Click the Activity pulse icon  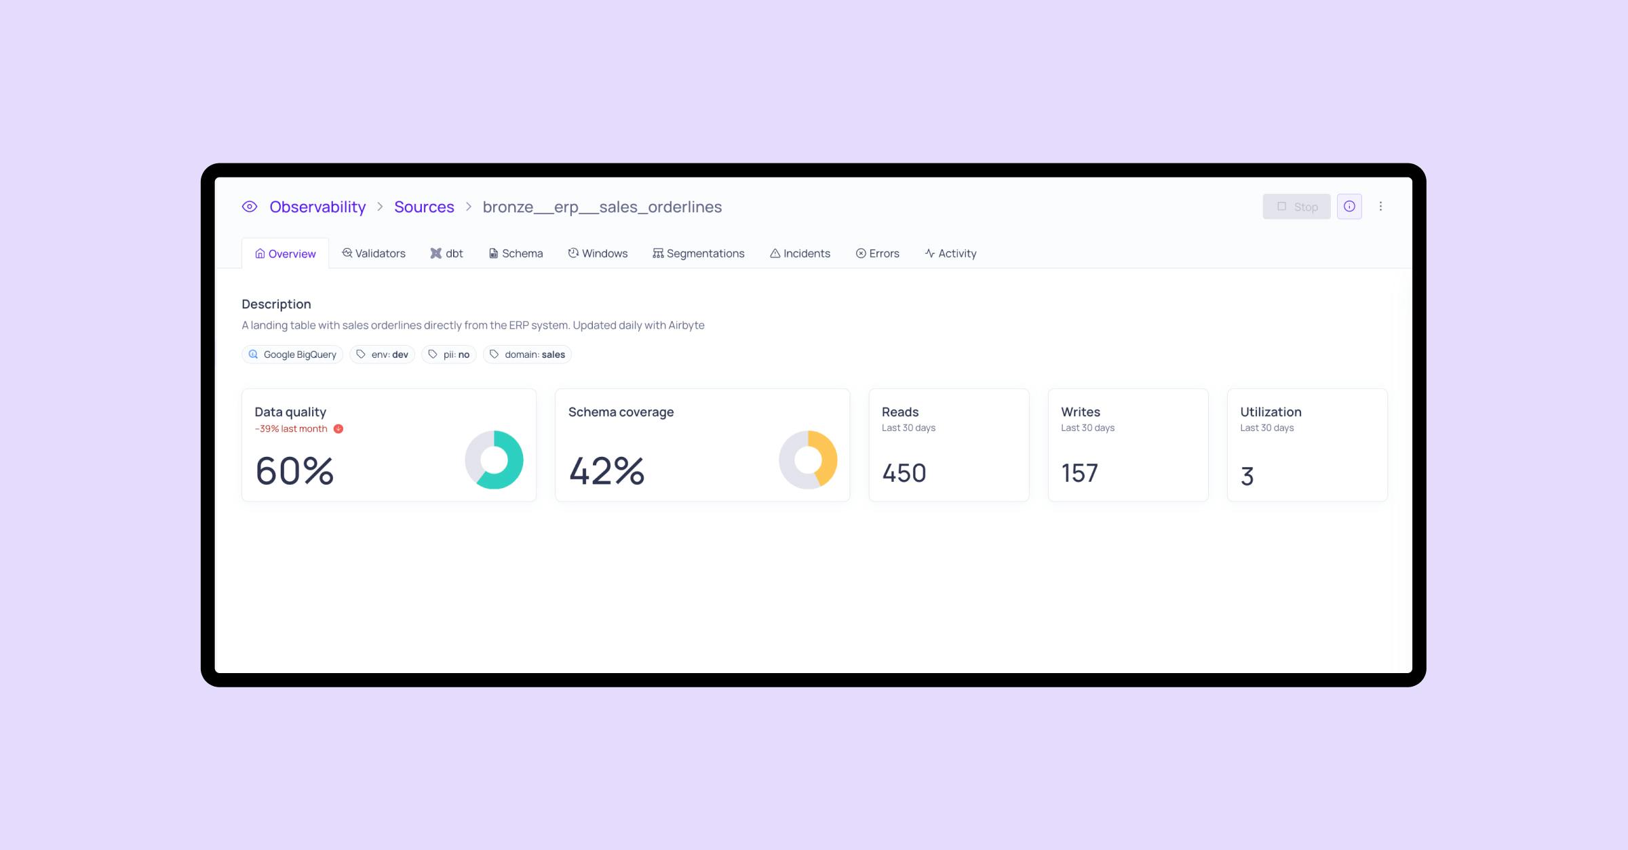(929, 253)
